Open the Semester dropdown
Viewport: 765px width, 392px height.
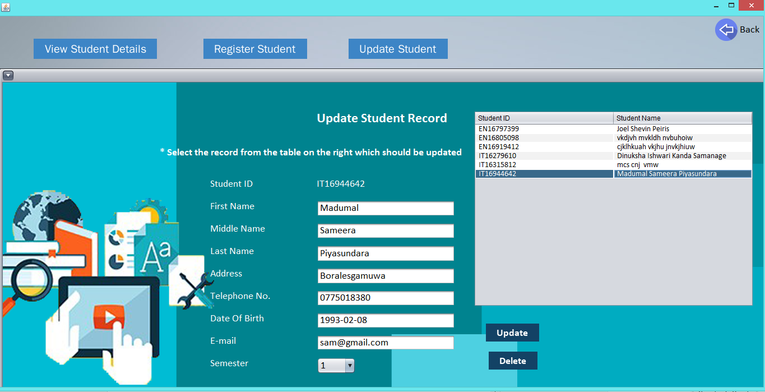[x=350, y=365]
